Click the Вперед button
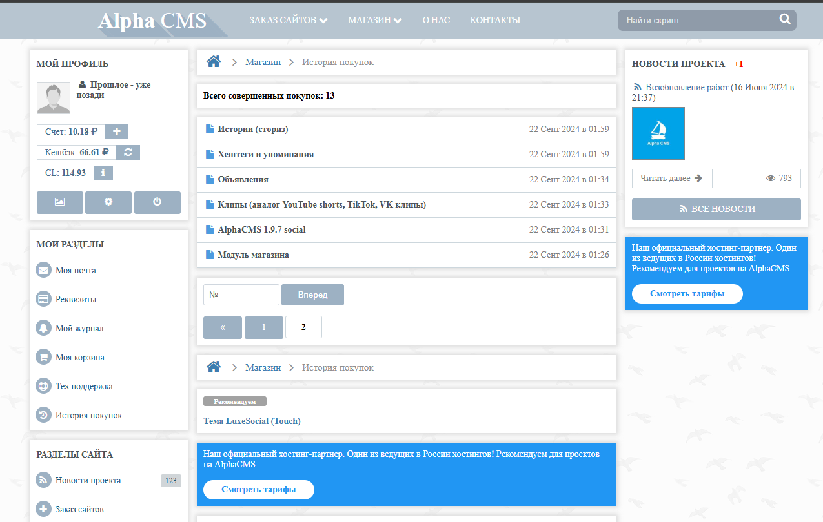The height and width of the screenshot is (522, 823). pyautogui.click(x=312, y=295)
